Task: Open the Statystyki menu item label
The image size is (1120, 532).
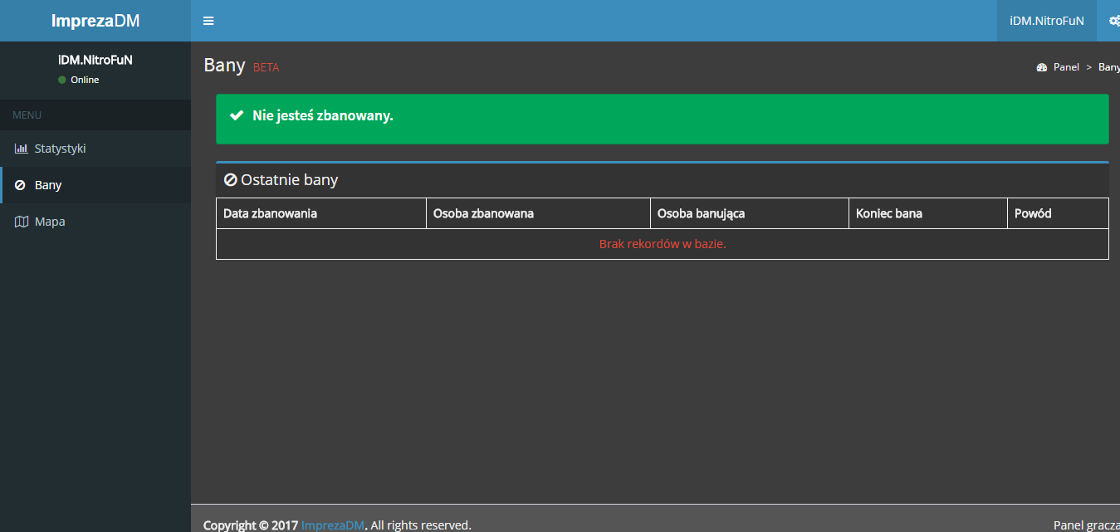Action: tap(60, 149)
